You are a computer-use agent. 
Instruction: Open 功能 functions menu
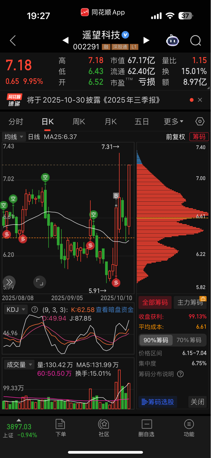[x=189, y=428]
